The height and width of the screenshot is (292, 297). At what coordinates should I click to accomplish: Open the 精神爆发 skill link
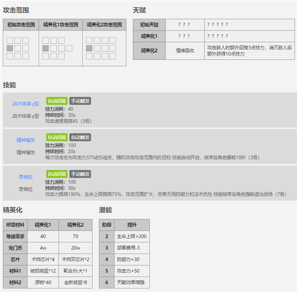(26, 140)
